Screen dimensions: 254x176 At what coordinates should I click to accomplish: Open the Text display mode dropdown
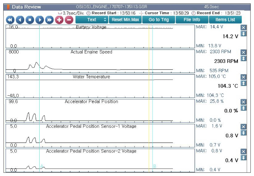[x=92, y=20]
